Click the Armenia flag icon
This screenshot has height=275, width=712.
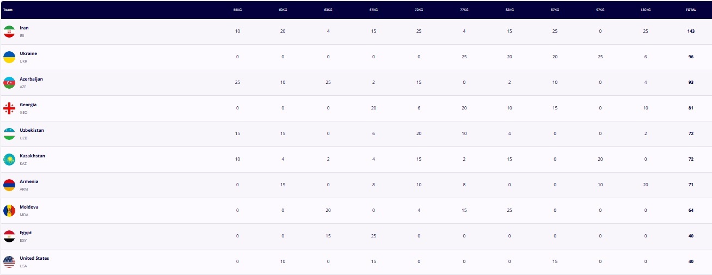coord(9,185)
